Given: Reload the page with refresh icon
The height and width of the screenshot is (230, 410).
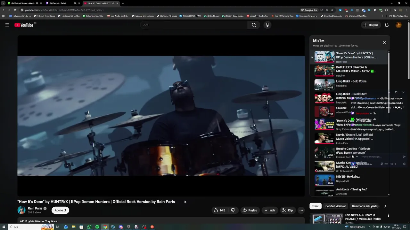Looking at the screenshot, I should point(15,10).
